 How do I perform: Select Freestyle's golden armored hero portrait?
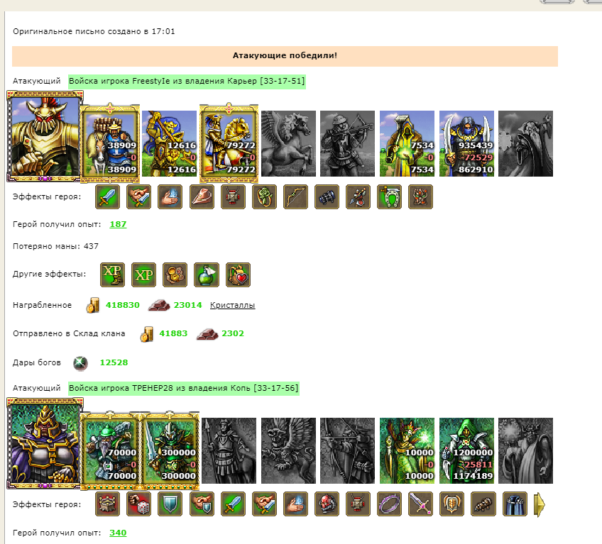(45, 136)
